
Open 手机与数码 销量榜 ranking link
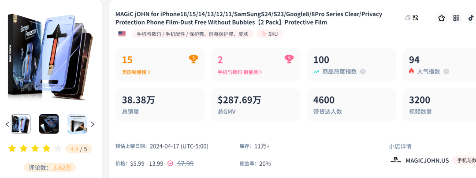[240, 72]
